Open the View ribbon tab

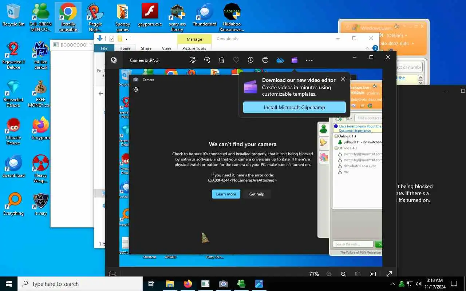(x=166, y=48)
